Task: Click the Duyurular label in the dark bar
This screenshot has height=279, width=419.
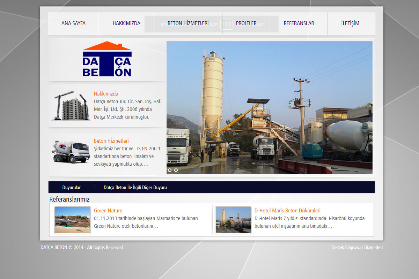Action: click(72, 187)
